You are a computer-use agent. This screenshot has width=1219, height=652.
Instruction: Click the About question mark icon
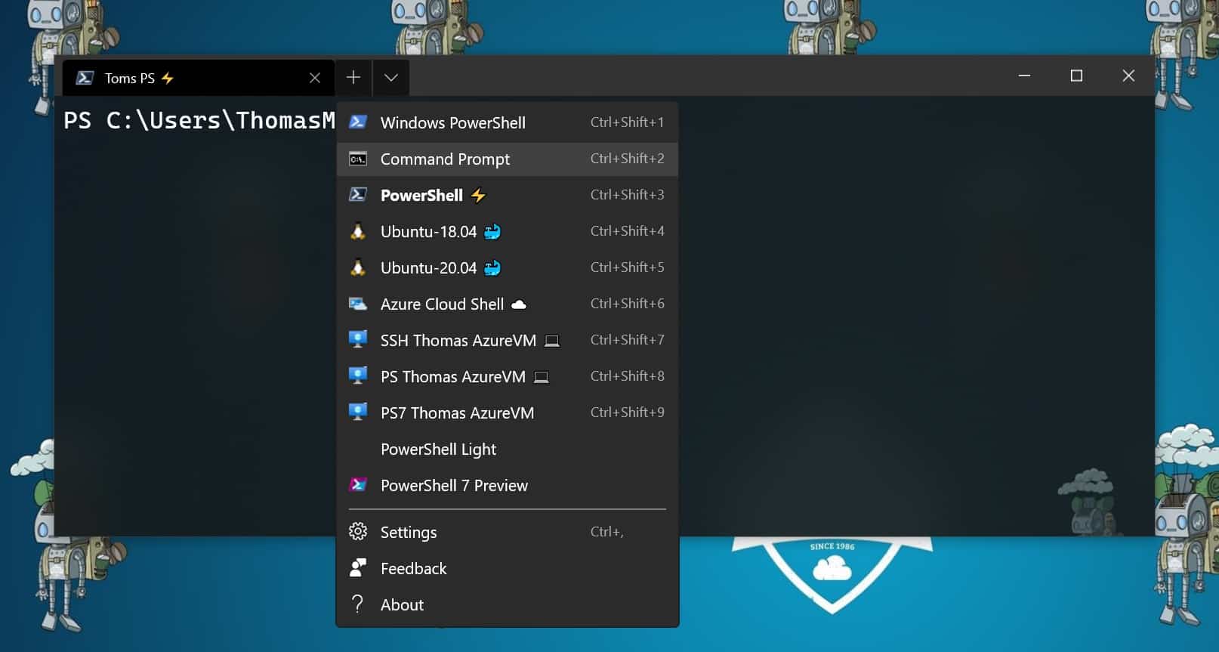point(358,604)
